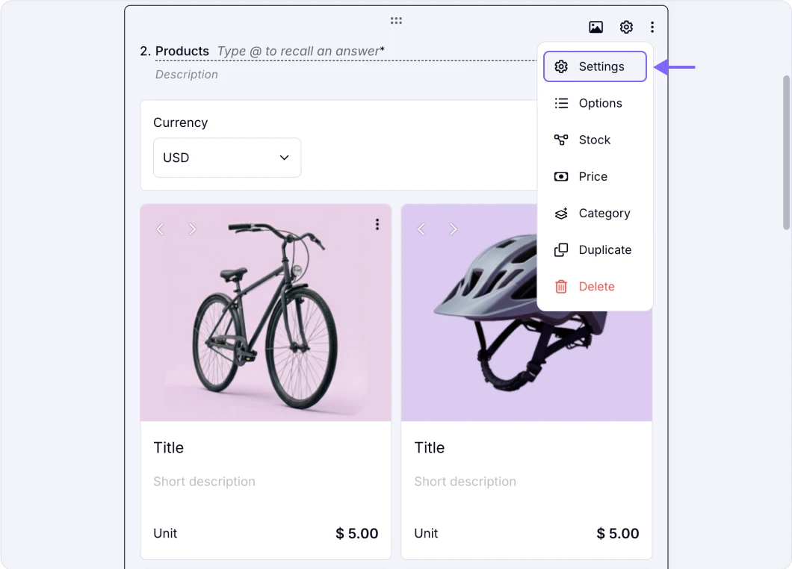Click the drag handle dots above Products
Viewport: 792px width, 569px height.
(396, 21)
